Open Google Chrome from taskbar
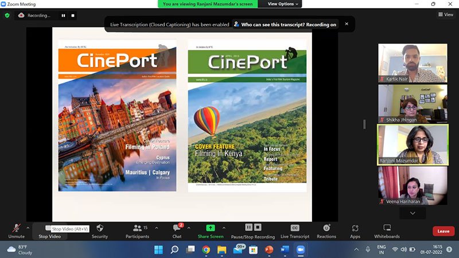 [206, 249]
